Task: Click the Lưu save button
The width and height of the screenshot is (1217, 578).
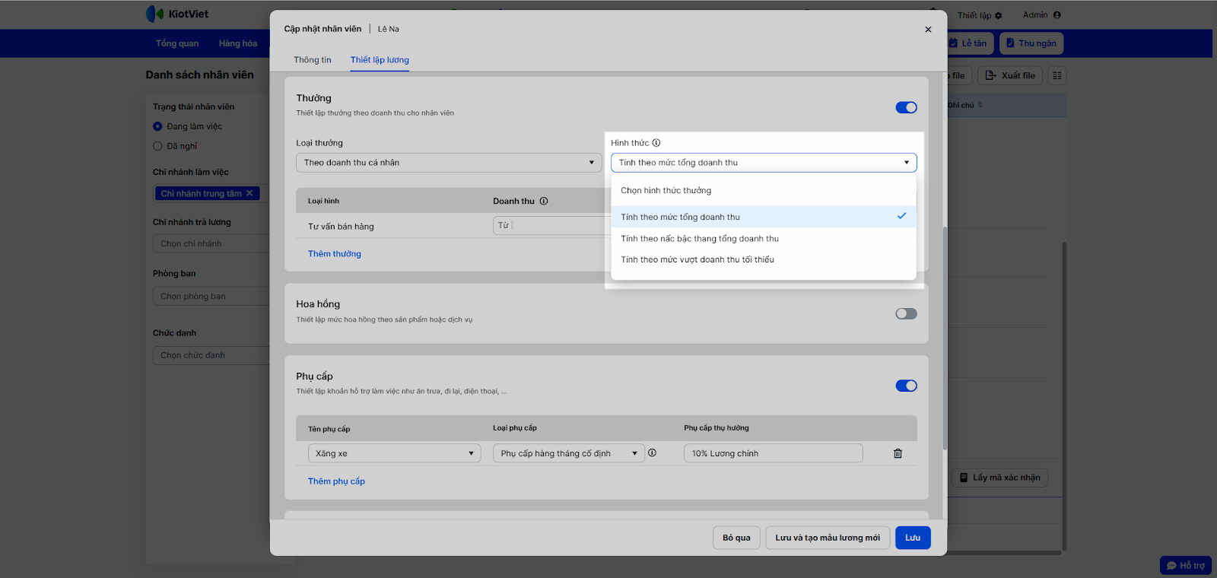Action: (913, 538)
